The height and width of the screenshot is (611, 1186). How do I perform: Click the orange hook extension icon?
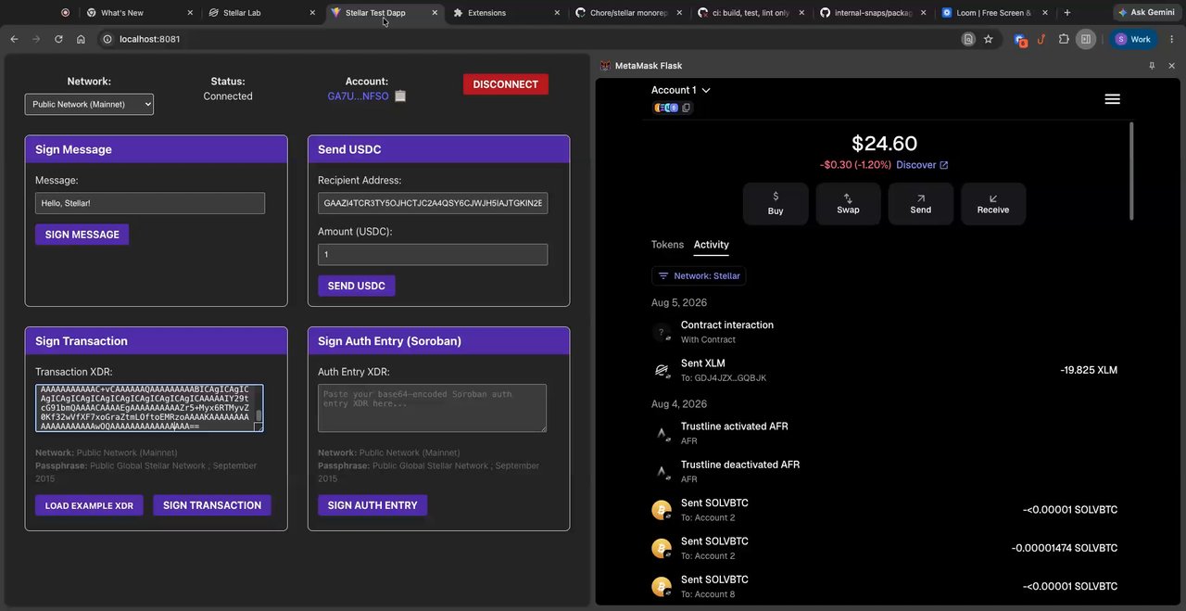click(1041, 39)
